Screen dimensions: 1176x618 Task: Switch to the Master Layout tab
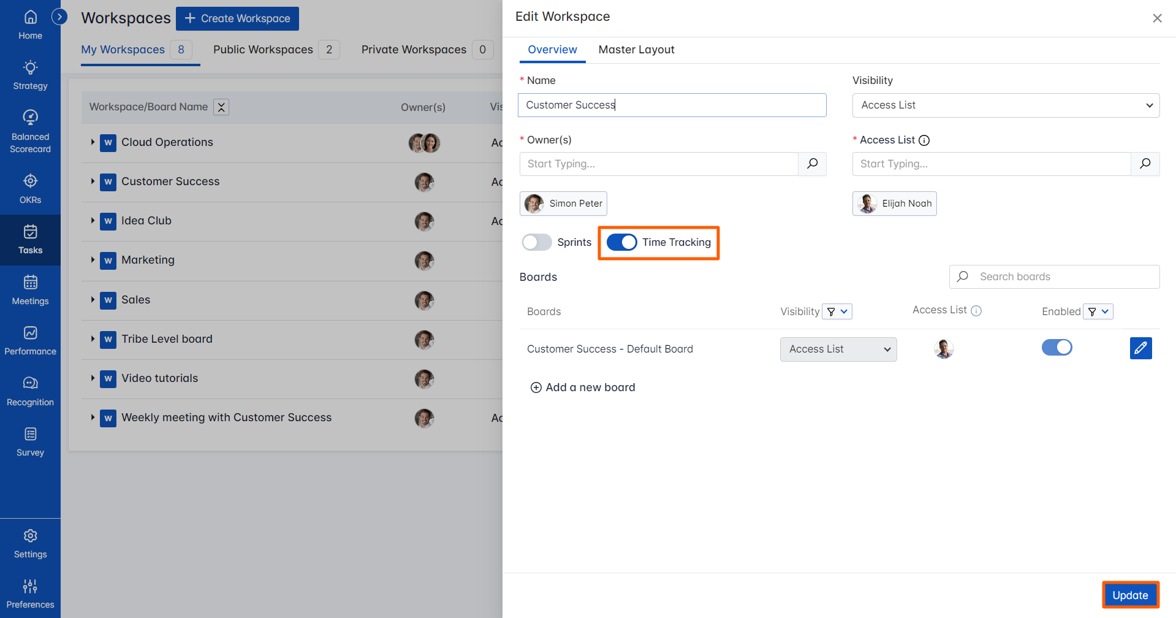(x=636, y=50)
